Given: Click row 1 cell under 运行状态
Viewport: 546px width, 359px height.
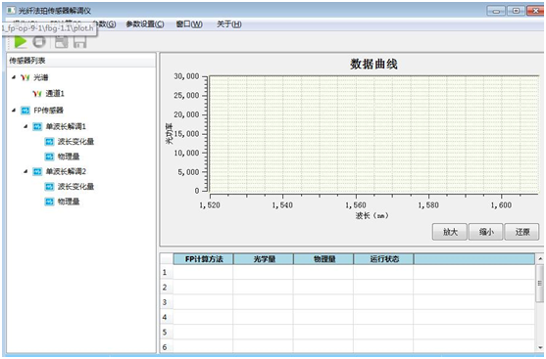Looking at the screenshot, I should coord(383,273).
